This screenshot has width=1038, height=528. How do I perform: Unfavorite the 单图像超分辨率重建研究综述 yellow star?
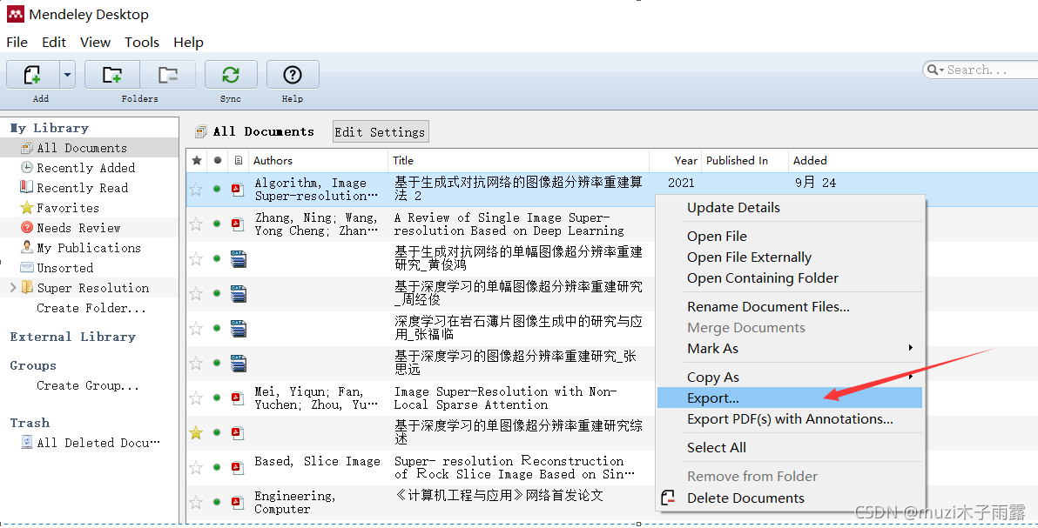pos(196,432)
